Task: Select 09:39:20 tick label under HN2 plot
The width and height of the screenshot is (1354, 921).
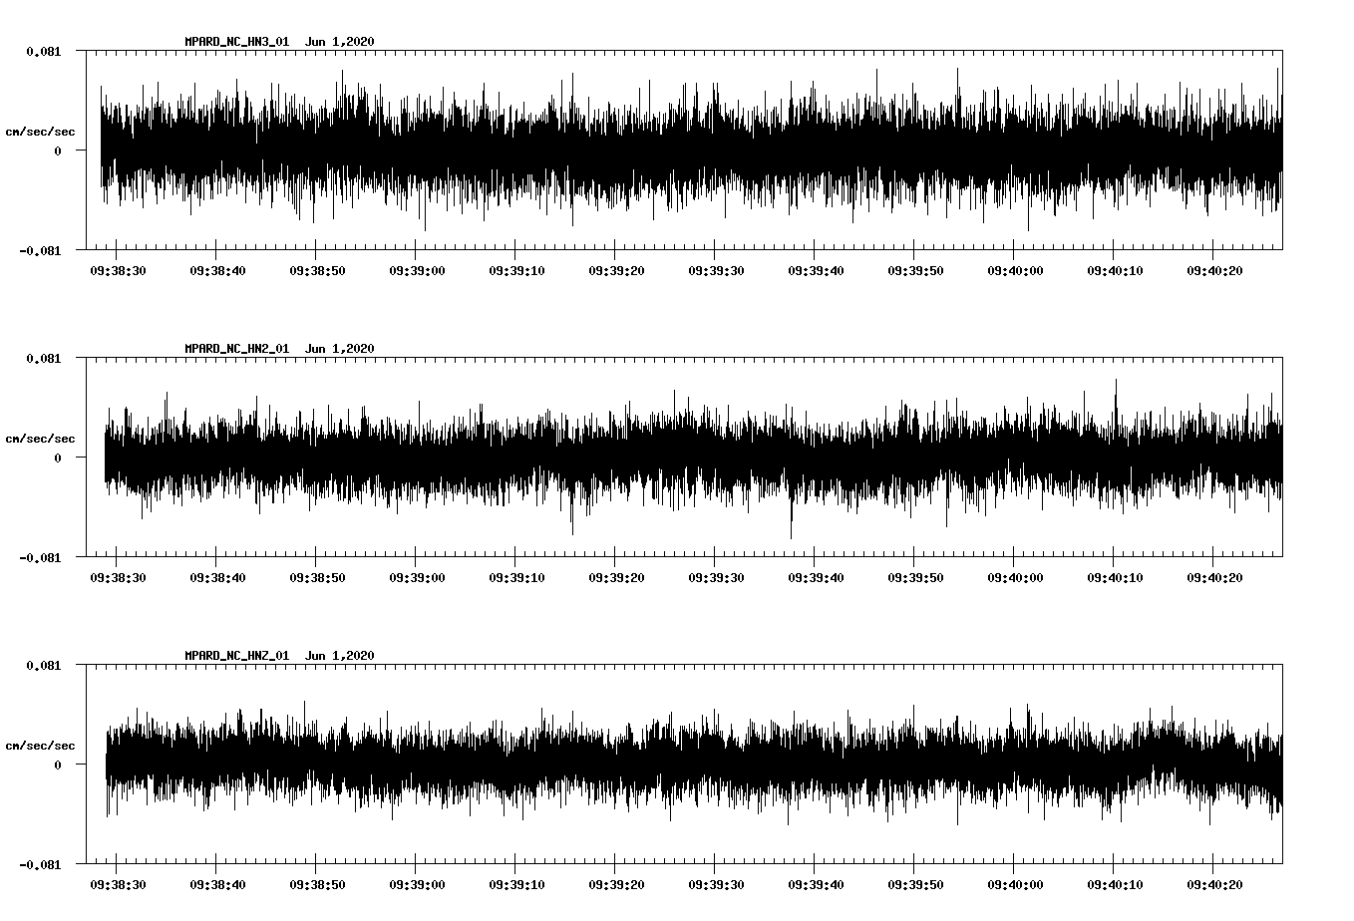Action: point(616,577)
